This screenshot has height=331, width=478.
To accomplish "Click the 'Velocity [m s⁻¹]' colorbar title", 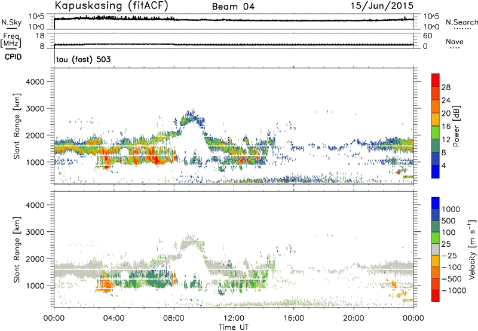I will tap(472, 249).
